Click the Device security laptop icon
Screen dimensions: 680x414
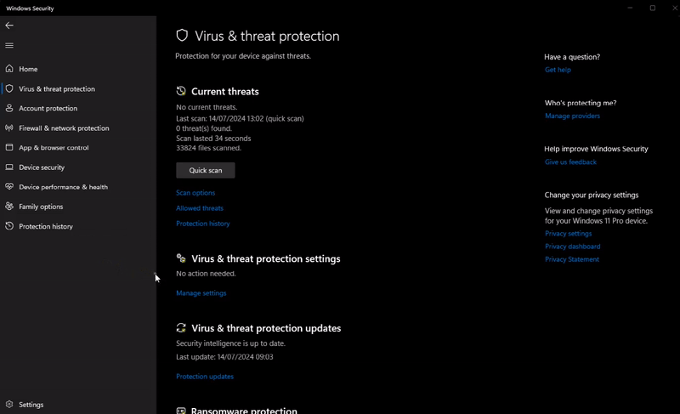(9, 167)
